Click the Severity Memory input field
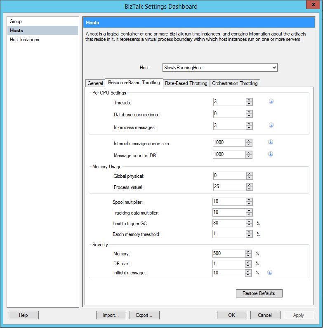Image resolution: width=323 pixels, height=328 pixels. 229,254
